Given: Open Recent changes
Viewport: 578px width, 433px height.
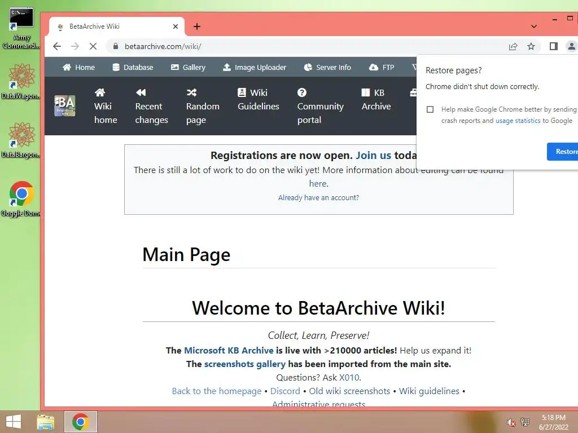Looking at the screenshot, I should (151, 106).
